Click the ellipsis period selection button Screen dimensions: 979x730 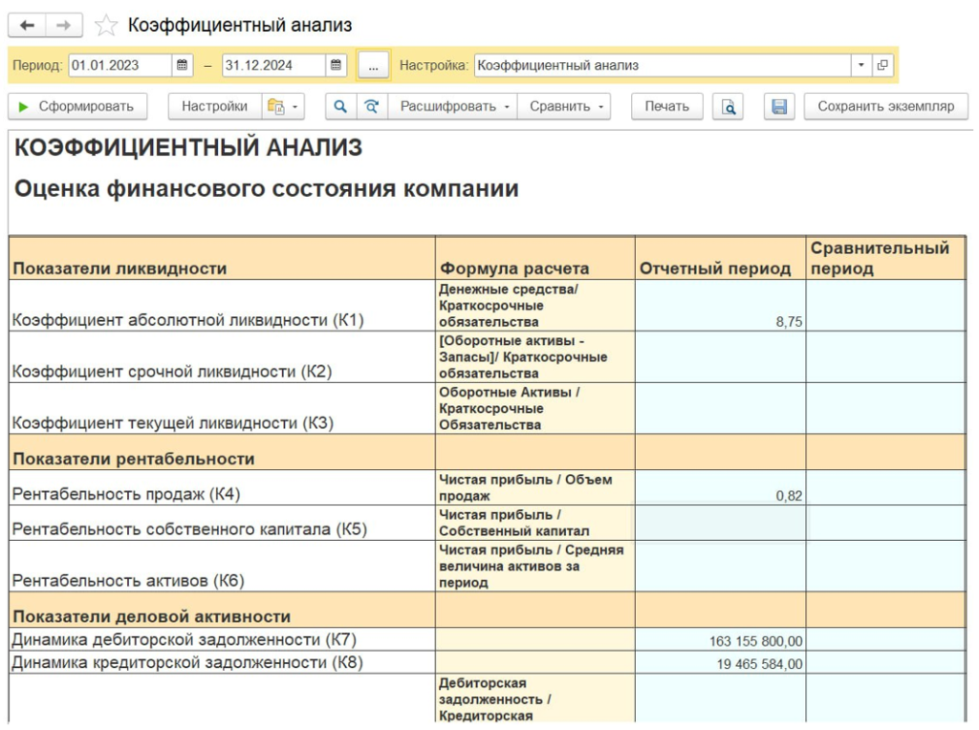tap(373, 65)
